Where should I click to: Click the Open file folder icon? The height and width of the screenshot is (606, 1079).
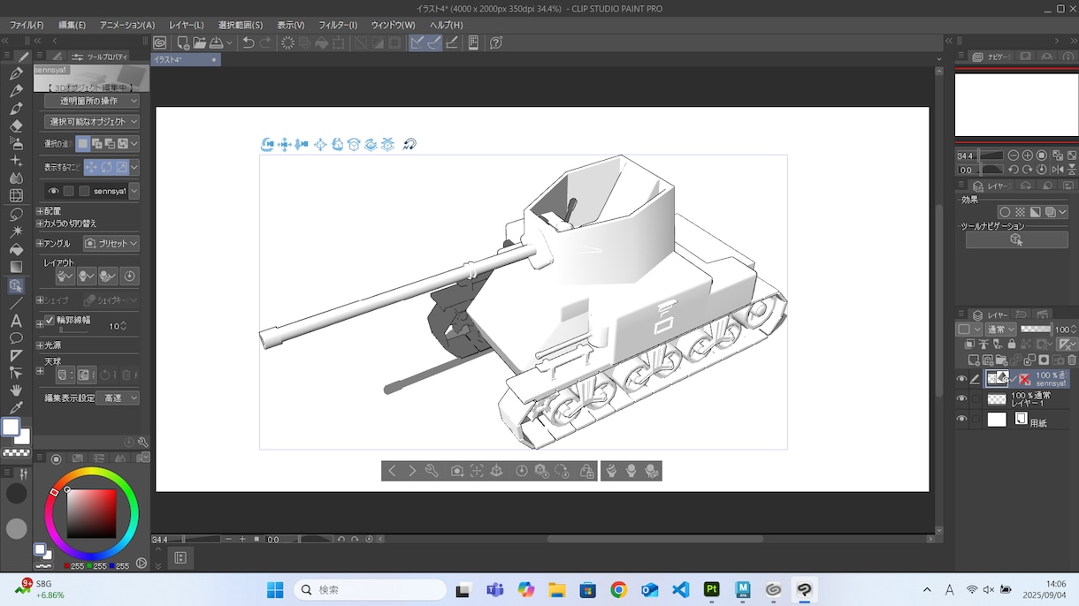coord(199,42)
